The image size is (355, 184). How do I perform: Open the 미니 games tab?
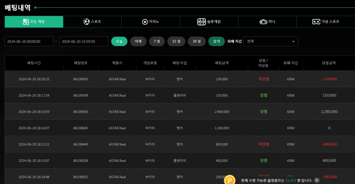click(267, 22)
